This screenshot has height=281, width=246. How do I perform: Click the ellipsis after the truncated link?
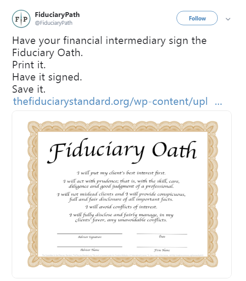219,104
